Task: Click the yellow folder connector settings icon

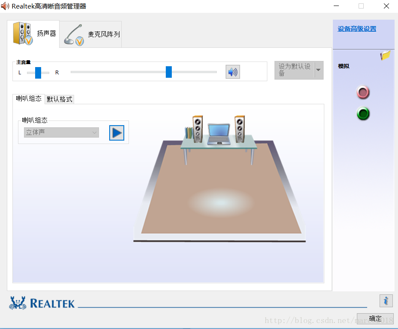Action: pyautogui.click(x=385, y=55)
